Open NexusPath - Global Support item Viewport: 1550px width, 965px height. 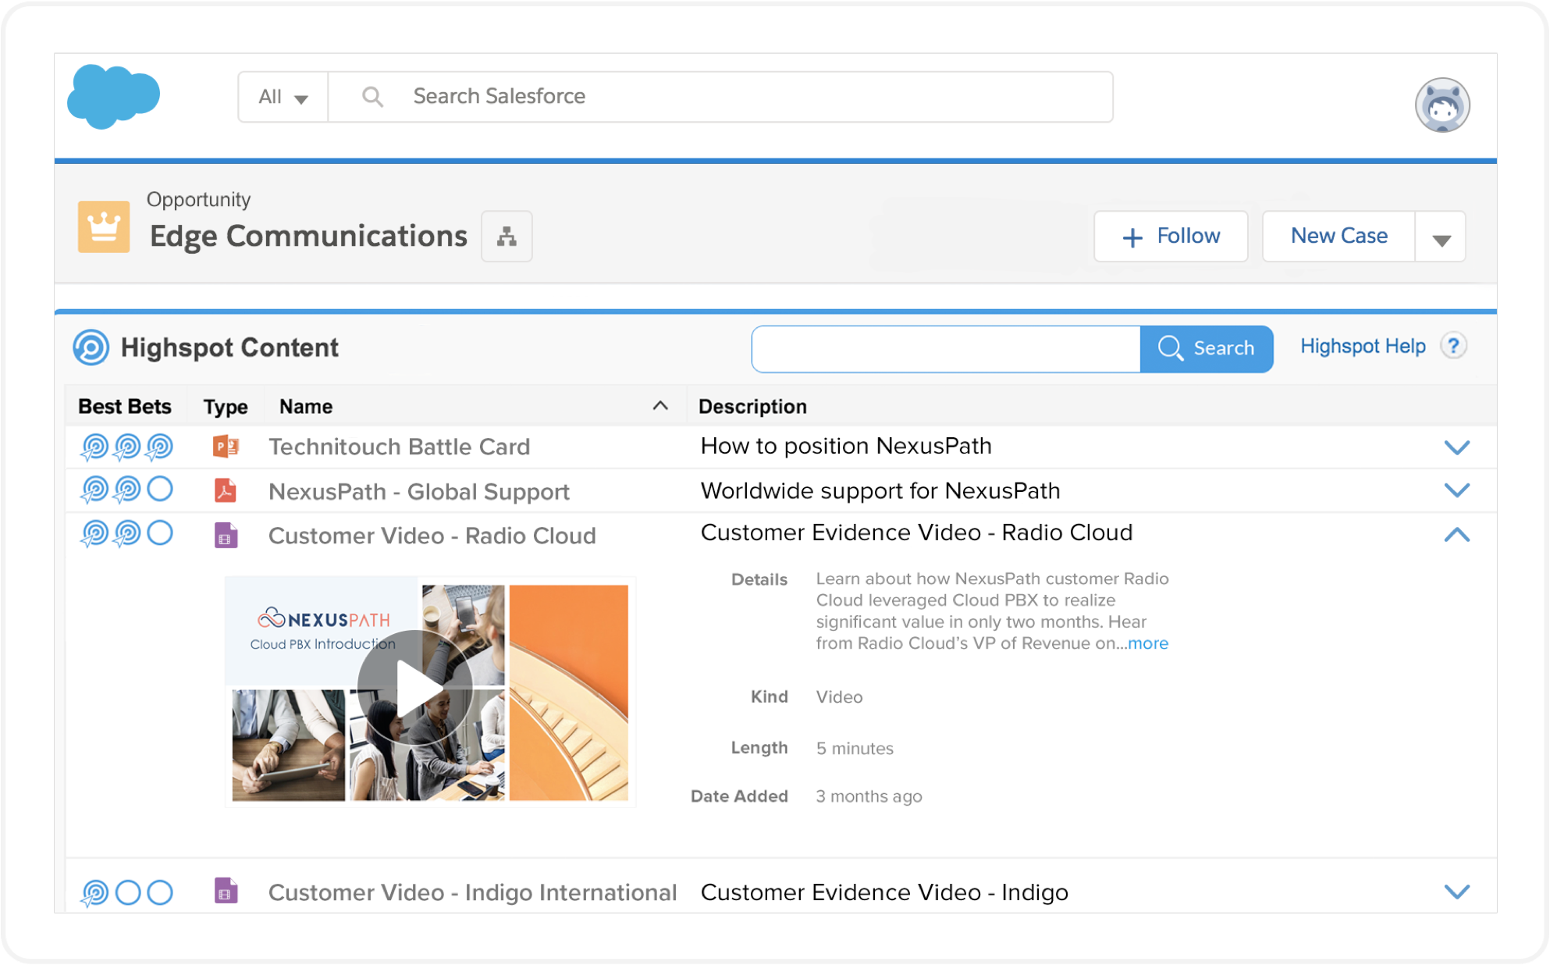point(419,492)
